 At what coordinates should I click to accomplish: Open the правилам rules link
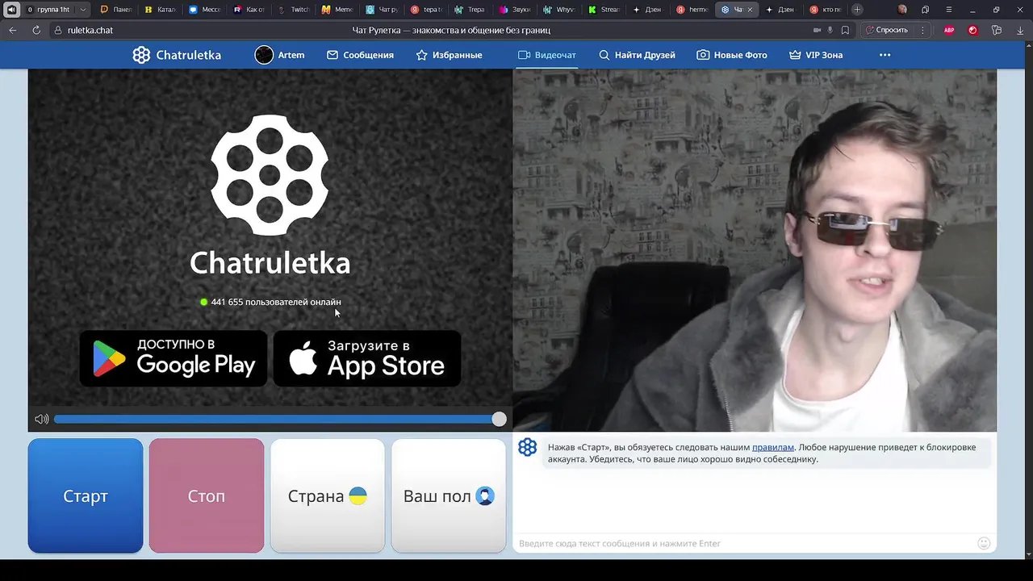click(773, 447)
